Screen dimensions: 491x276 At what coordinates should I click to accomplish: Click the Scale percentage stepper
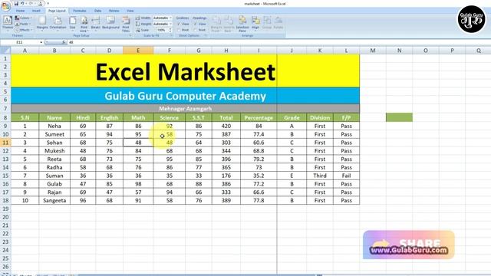170,30
